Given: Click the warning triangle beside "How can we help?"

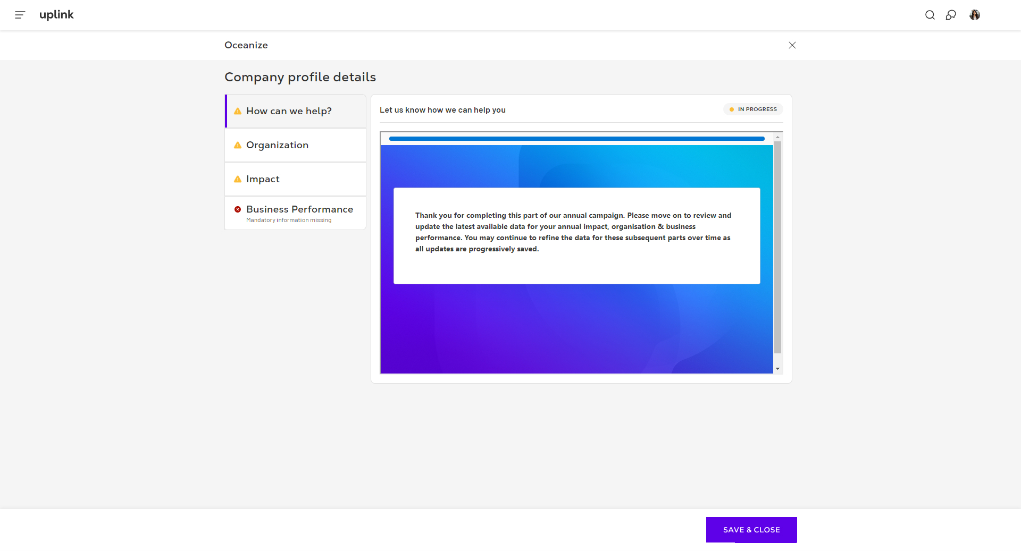Looking at the screenshot, I should click(238, 111).
